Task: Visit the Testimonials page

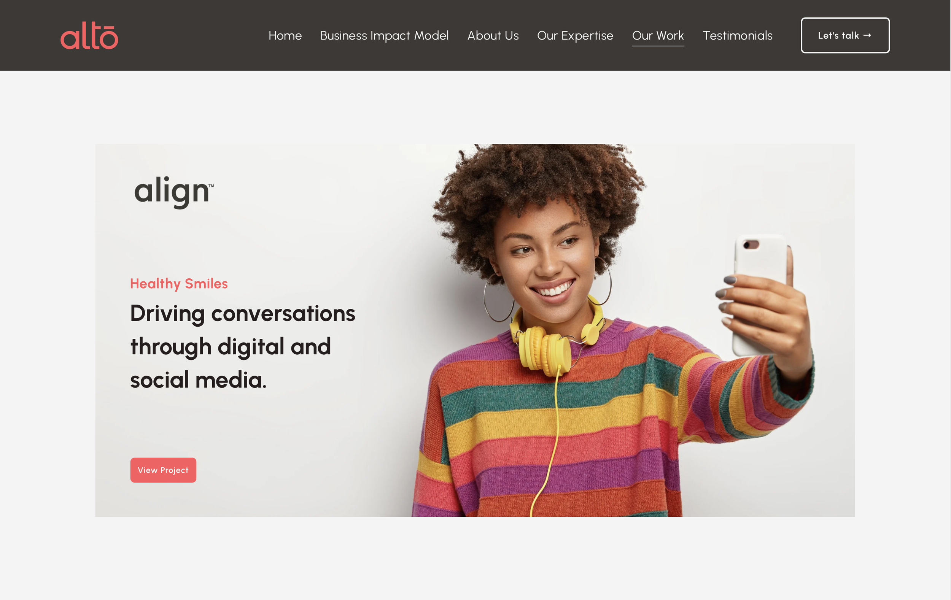Action: (x=737, y=35)
